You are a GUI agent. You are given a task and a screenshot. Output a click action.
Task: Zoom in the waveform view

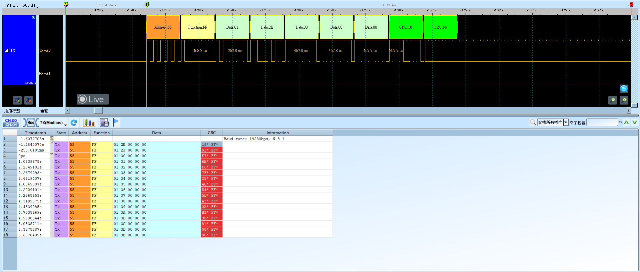coord(624,100)
